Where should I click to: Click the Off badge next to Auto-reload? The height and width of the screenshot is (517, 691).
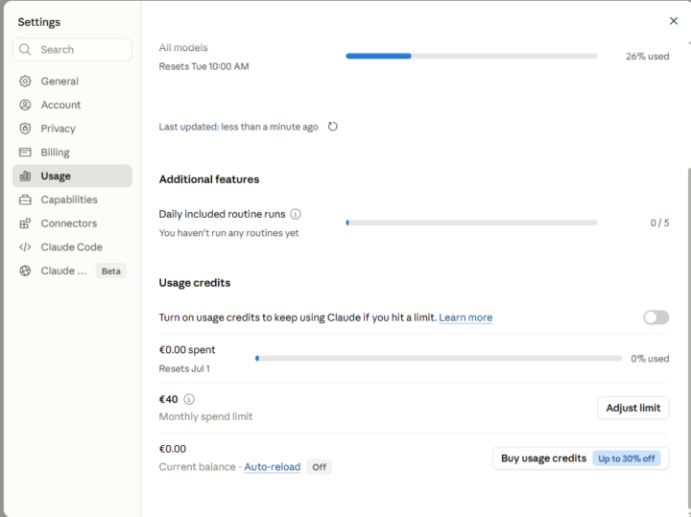click(319, 467)
